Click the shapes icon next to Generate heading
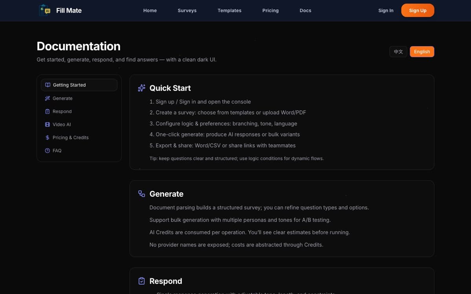471x294 pixels. tap(142, 194)
